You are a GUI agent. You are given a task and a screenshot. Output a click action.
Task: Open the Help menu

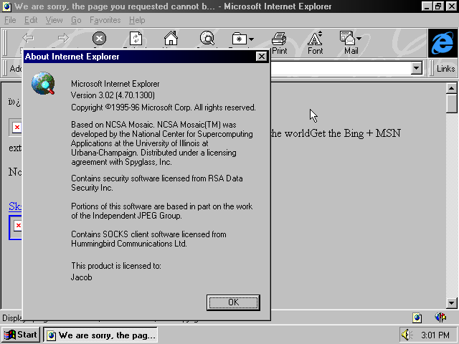[137, 20]
